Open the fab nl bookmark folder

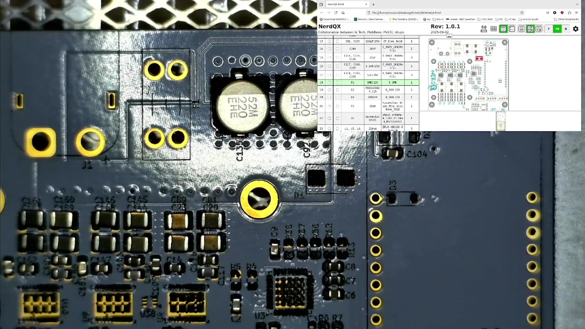438,19
